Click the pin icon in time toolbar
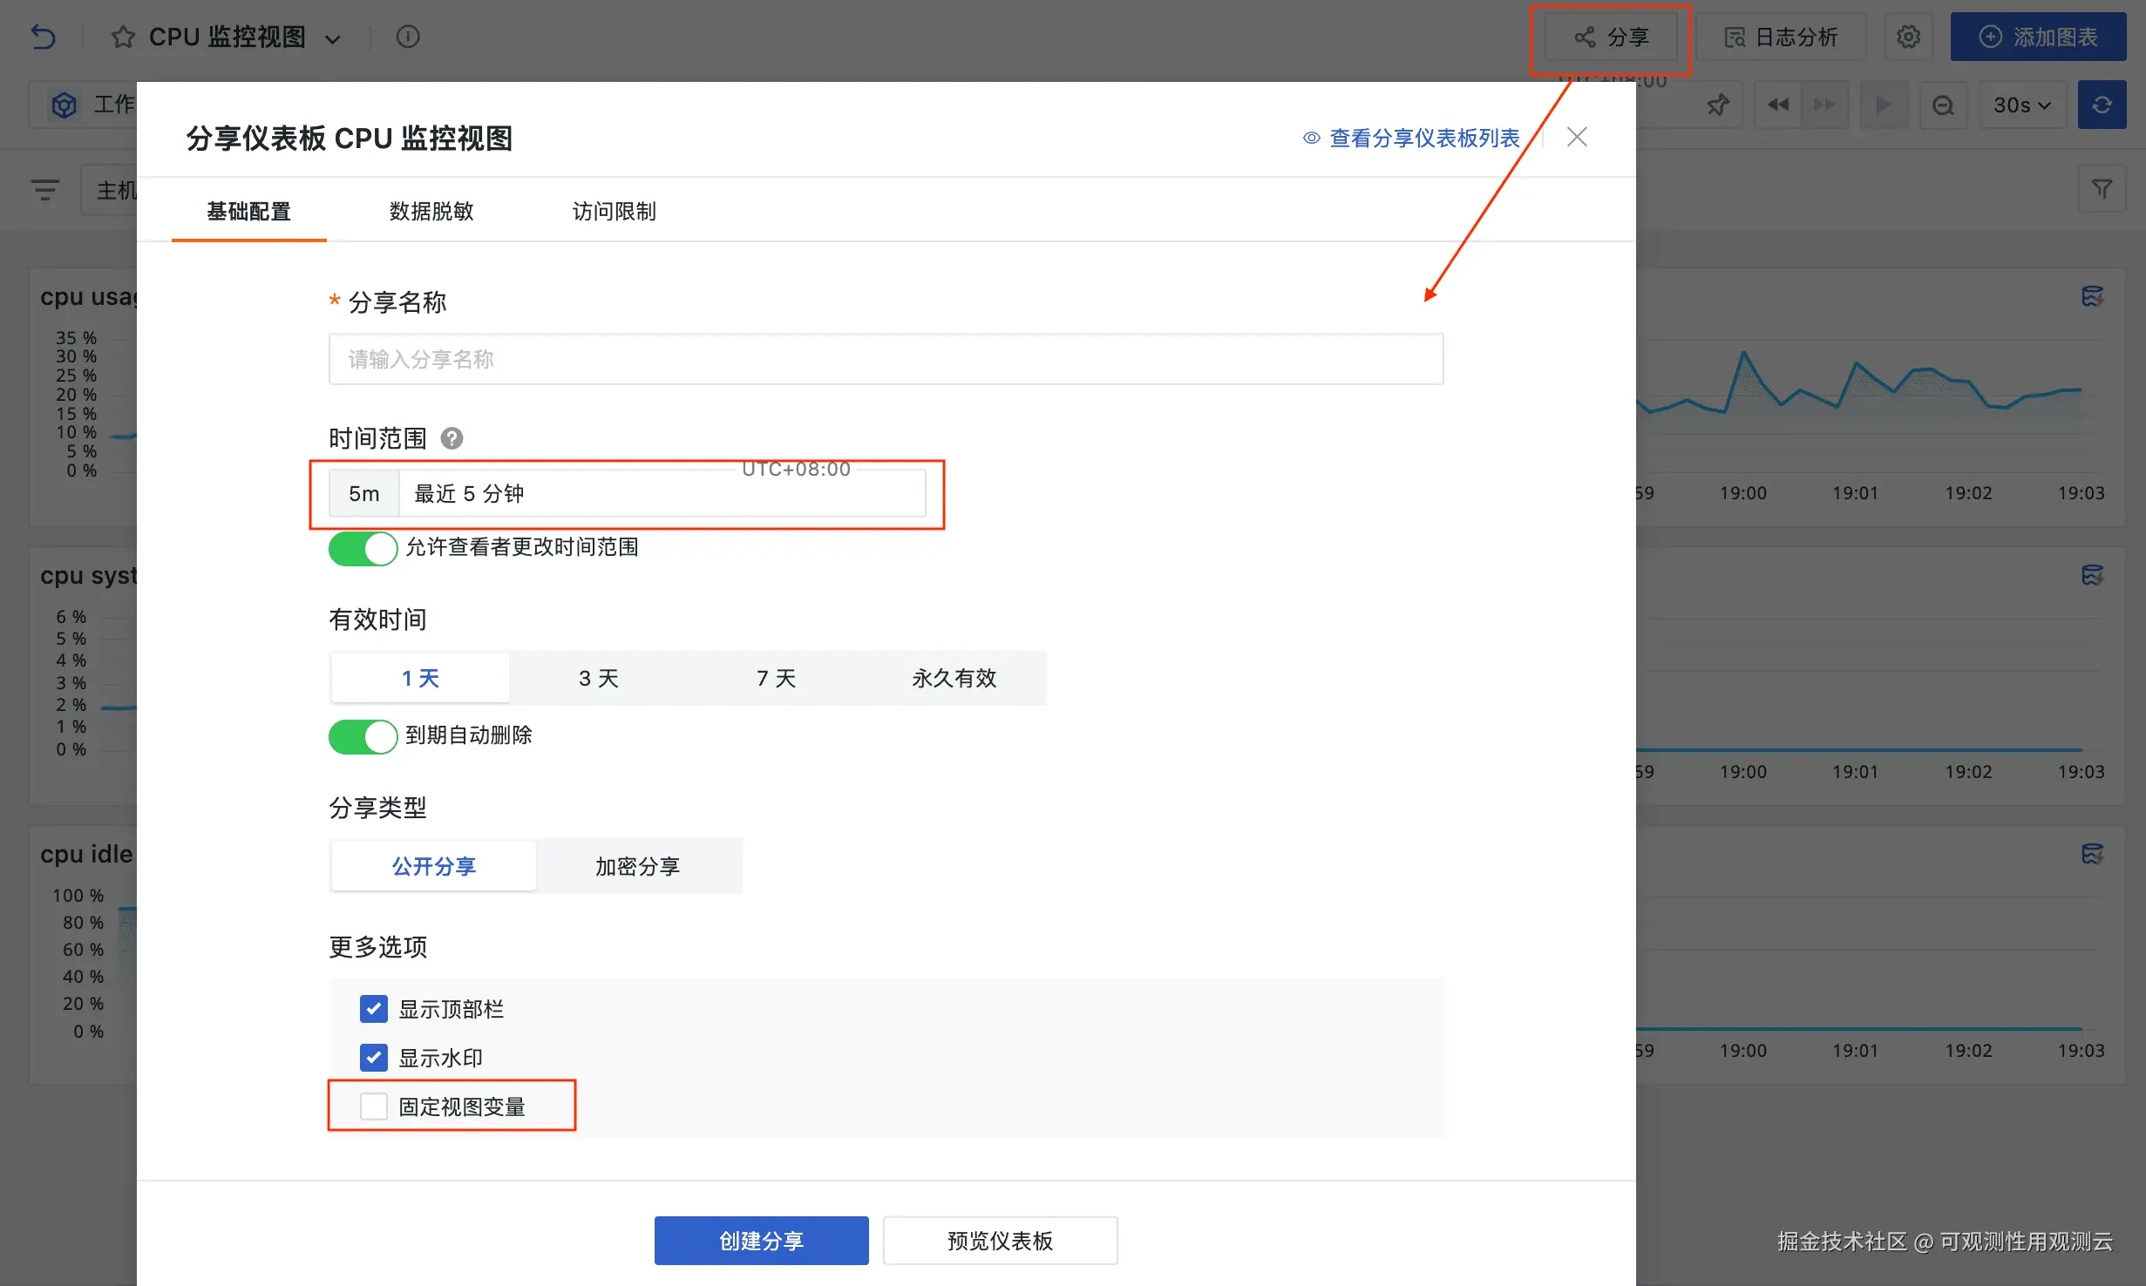This screenshot has width=2146, height=1286. [1718, 105]
